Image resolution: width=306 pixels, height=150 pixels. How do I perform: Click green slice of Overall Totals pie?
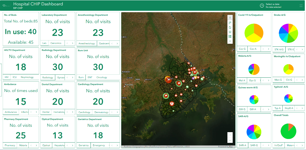(287, 133)
